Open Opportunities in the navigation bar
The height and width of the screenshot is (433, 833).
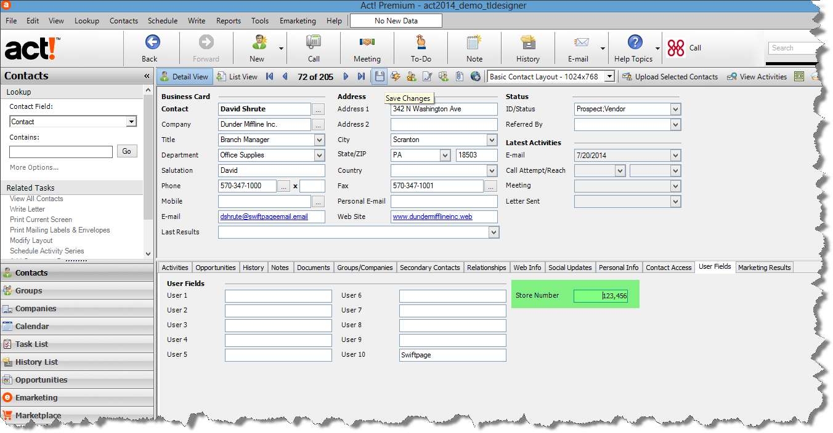[77, 380]
